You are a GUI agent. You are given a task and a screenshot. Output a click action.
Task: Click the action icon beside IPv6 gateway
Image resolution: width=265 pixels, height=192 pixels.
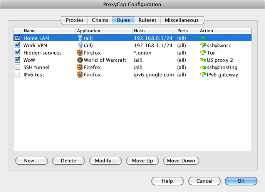(203, 74)
